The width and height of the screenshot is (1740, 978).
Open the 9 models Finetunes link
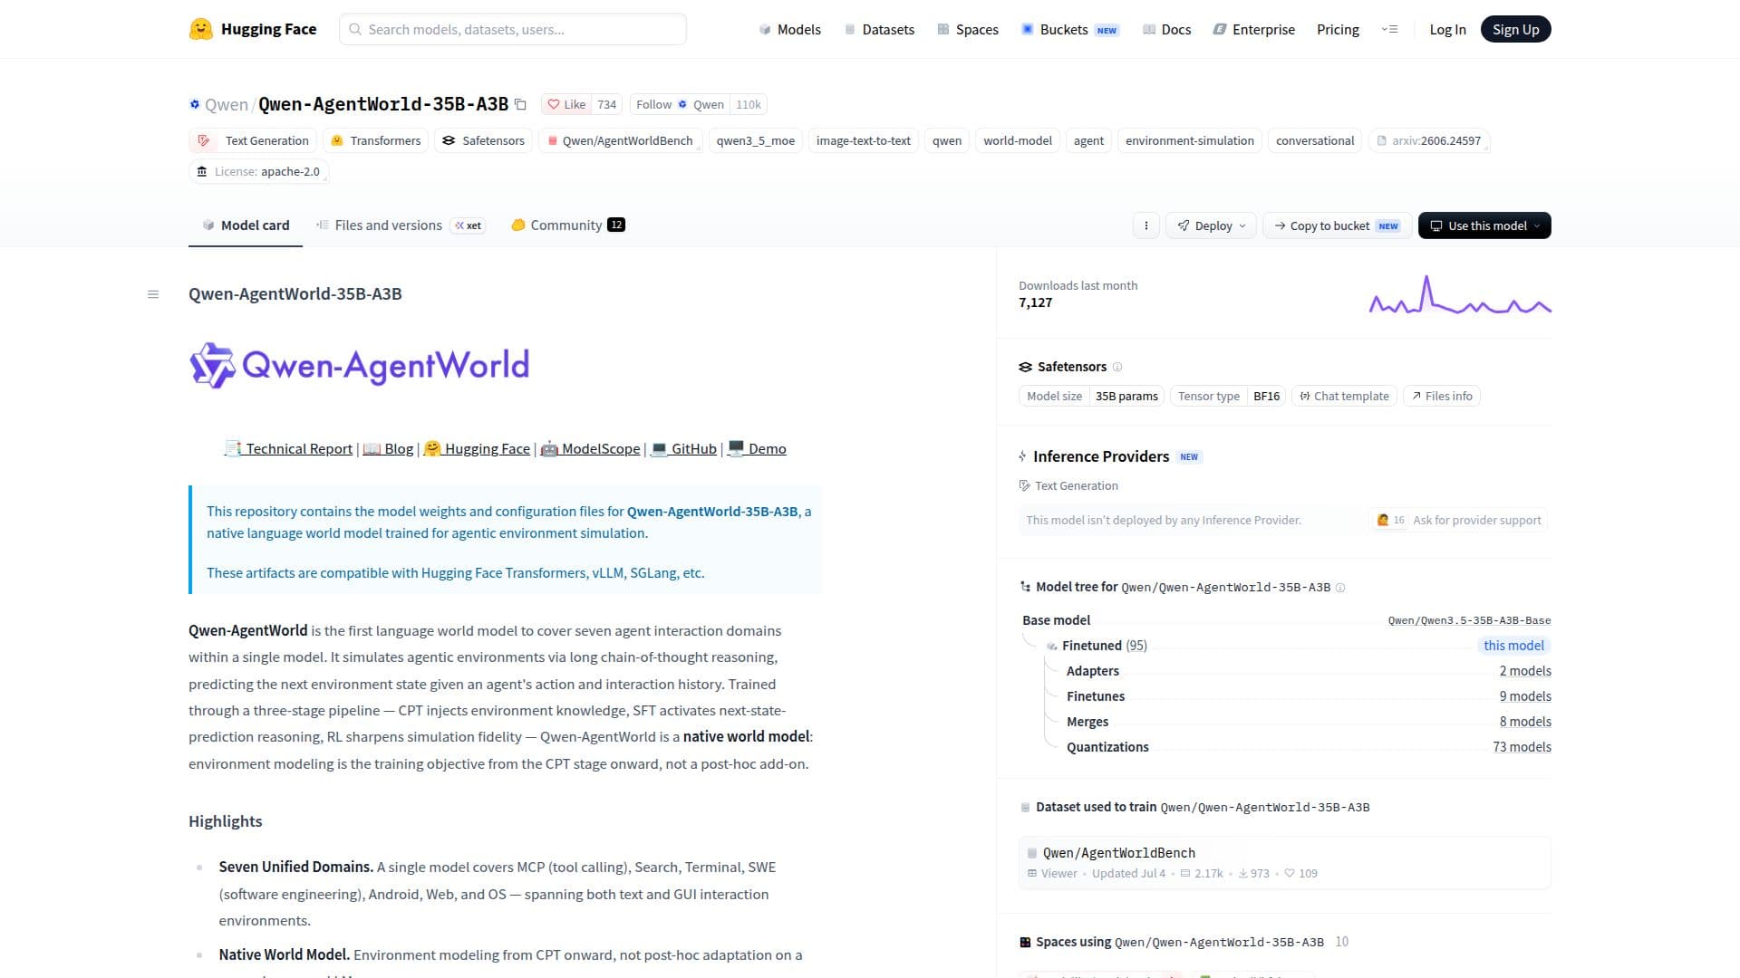1525,696
